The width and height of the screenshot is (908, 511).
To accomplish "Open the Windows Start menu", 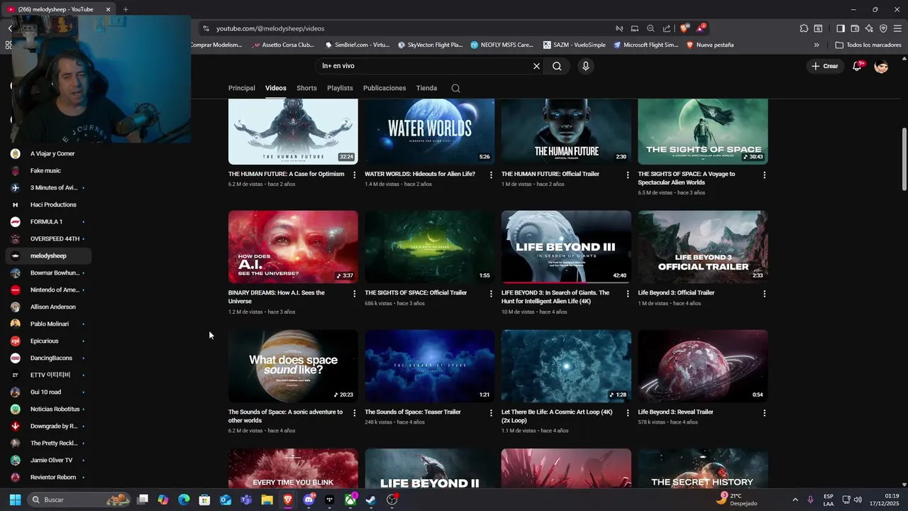I will click(15, 500).
